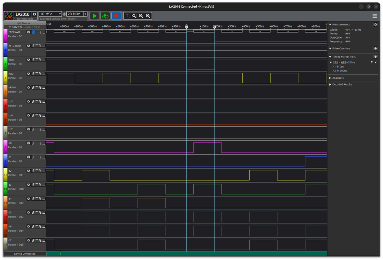
Task: Open the hamburger main menu
Action: [375, 16]
